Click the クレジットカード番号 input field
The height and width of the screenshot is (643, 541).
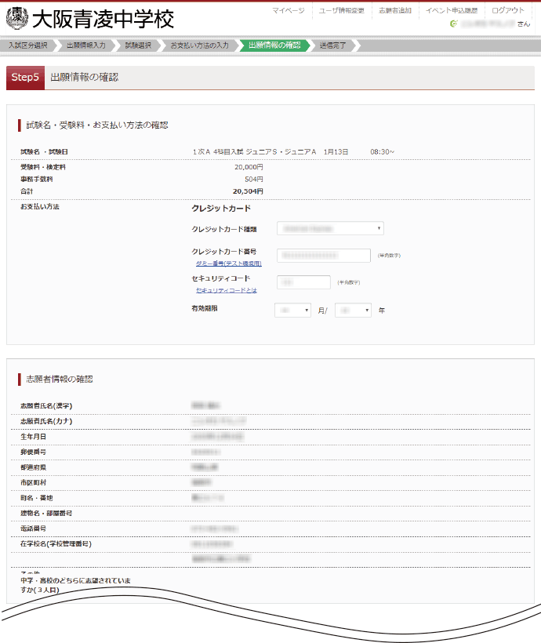pyautogui.click(x=324, y=255)
